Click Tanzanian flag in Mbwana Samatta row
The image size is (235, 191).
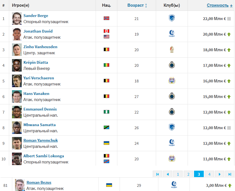coord(106,127)
